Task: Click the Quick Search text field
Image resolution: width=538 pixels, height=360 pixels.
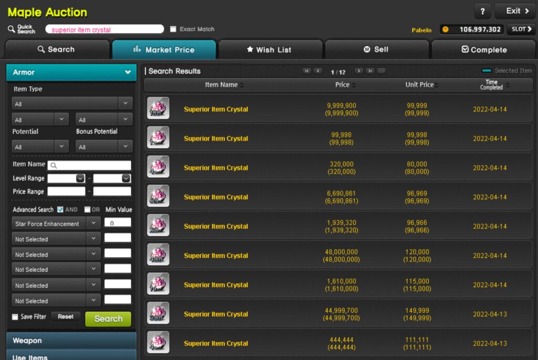Action: coord(105,29)
